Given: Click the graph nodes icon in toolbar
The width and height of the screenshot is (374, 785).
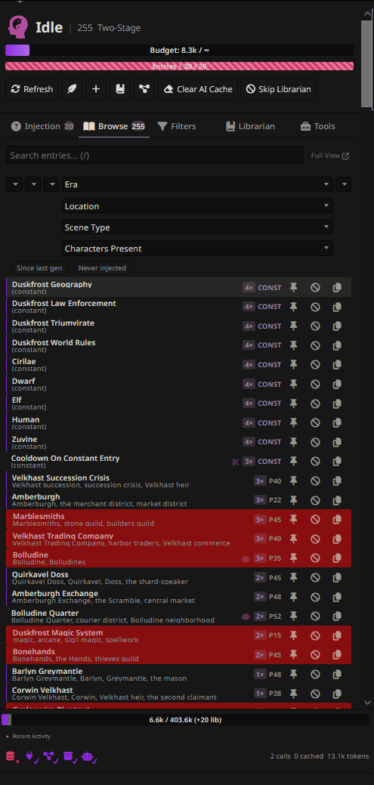Looking at the screenshot, I should click(x=144, y=89).
